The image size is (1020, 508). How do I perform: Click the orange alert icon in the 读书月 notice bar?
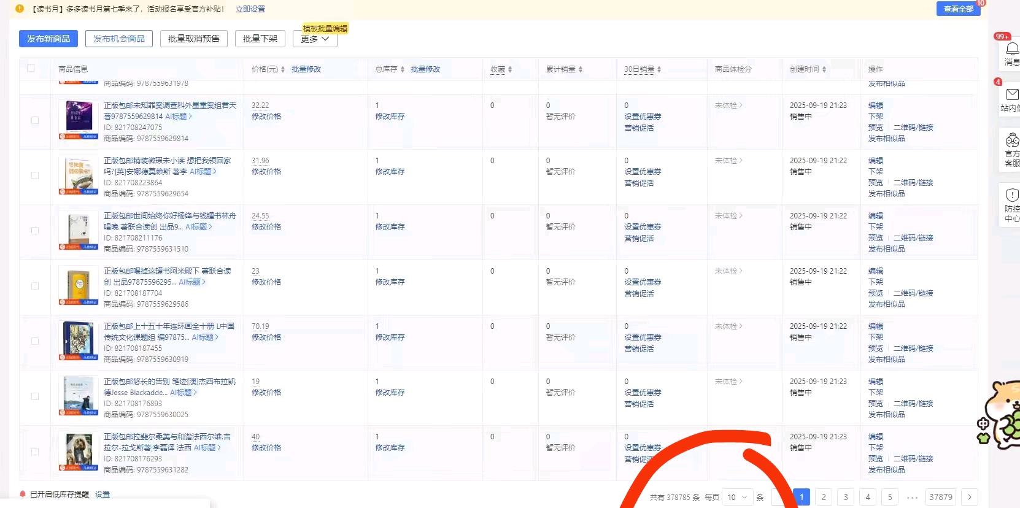point(20,9)
